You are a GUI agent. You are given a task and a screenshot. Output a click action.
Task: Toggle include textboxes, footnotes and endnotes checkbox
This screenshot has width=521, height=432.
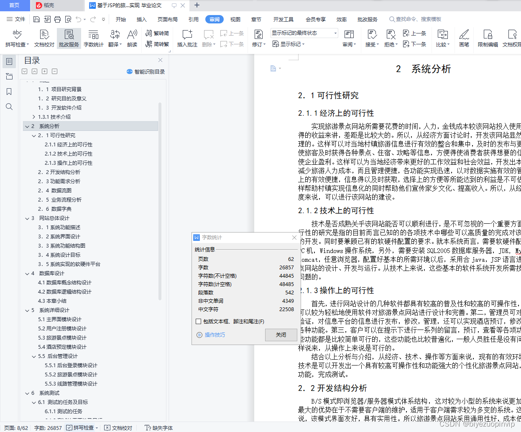click(x=199, y=322)
